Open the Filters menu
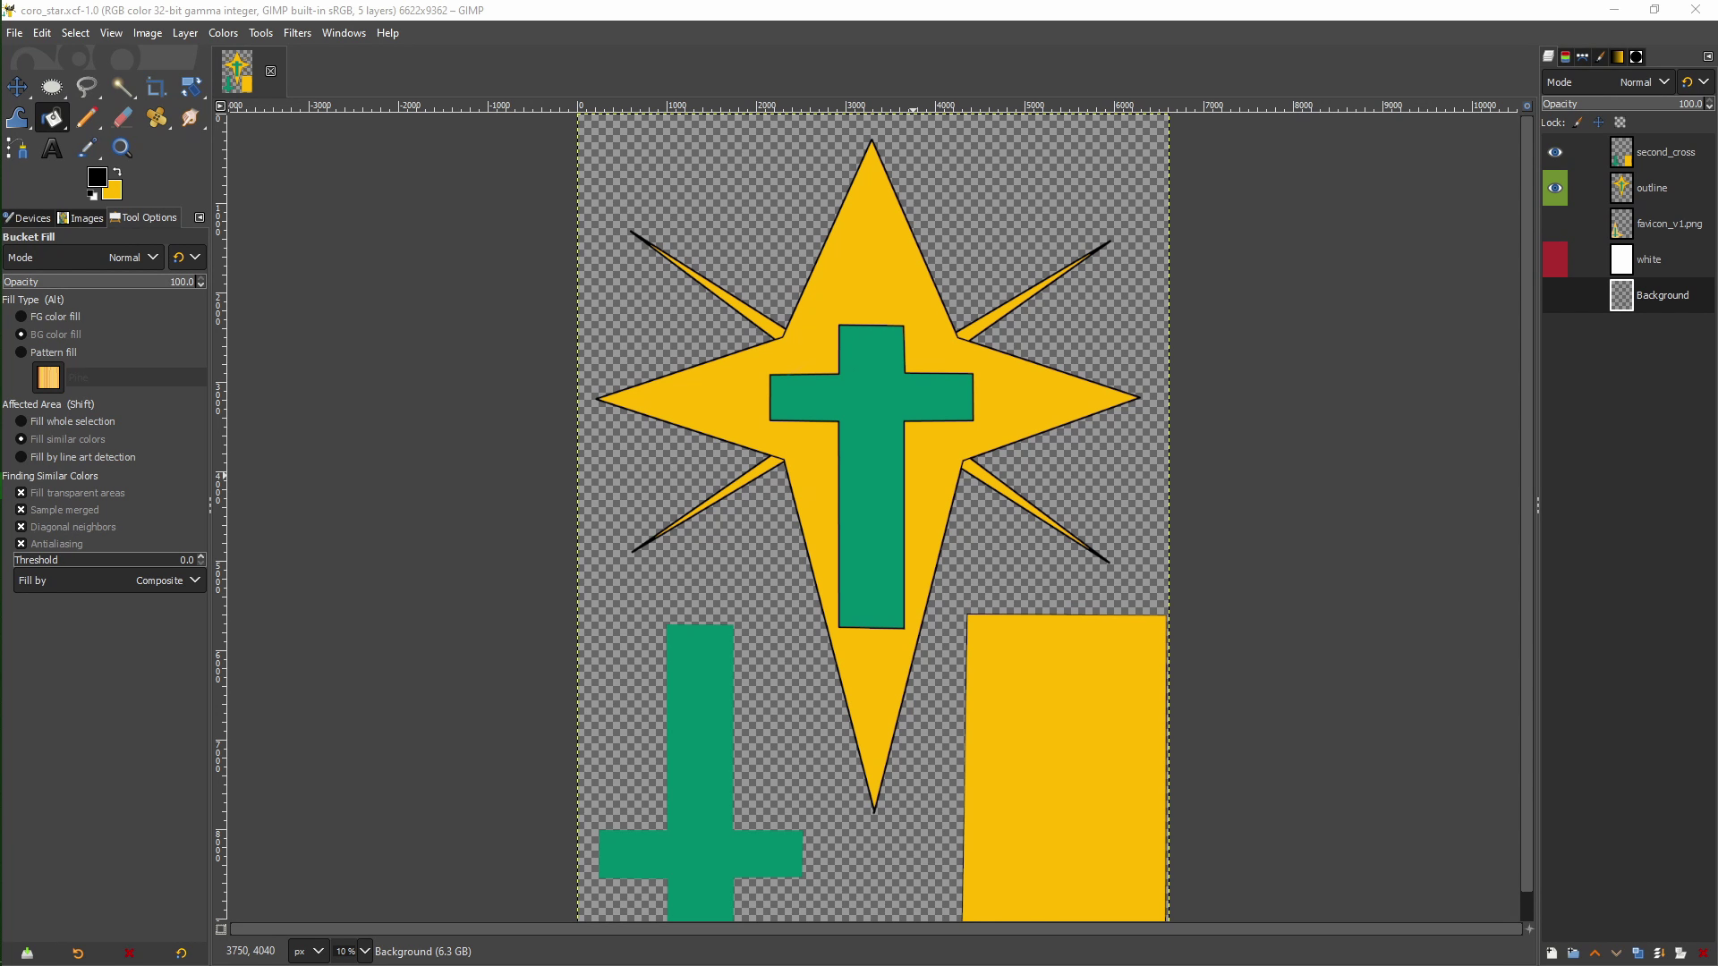 (297, 33)
